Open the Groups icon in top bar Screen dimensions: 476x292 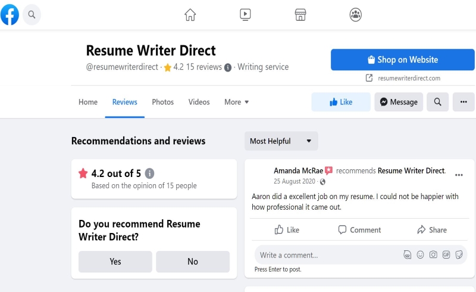(x=355, y=14)
